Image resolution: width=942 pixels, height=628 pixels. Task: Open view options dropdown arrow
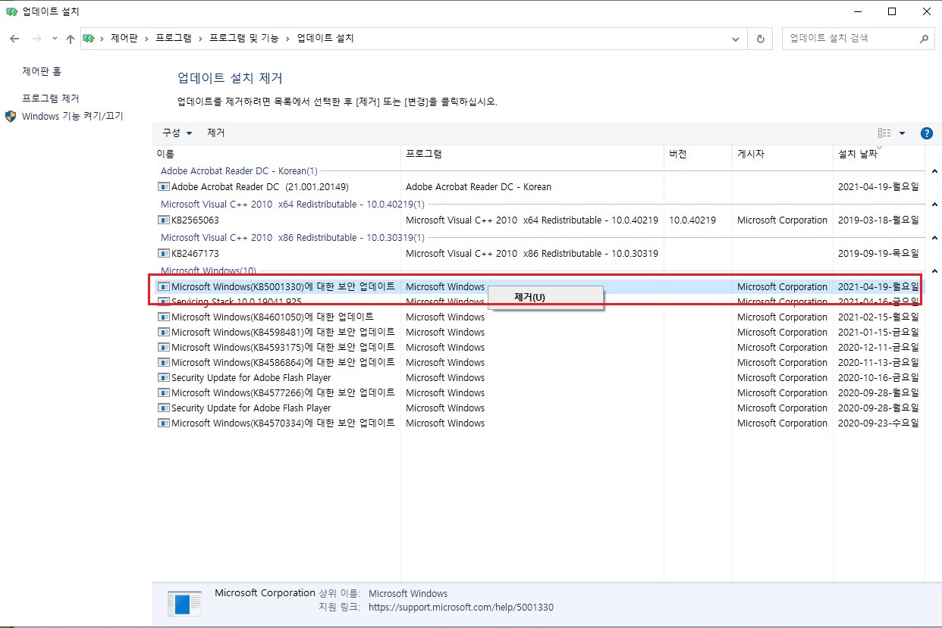pos(902,133)
